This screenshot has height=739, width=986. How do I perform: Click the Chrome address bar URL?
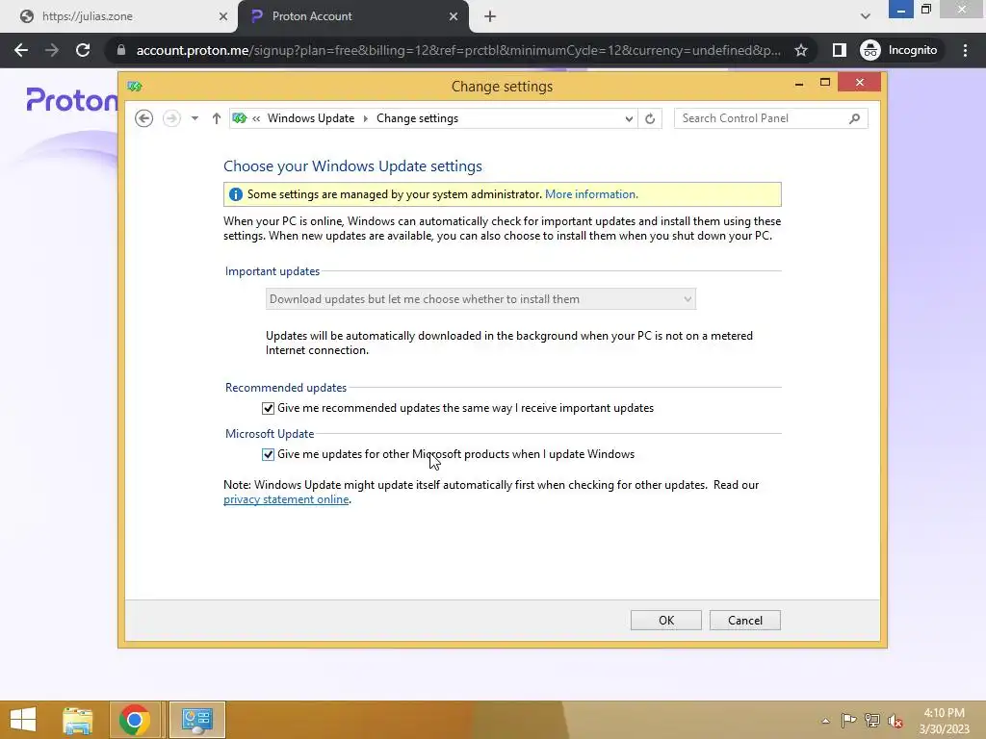[x=458, y=50]
